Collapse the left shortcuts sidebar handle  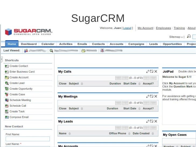pos(2,59)
